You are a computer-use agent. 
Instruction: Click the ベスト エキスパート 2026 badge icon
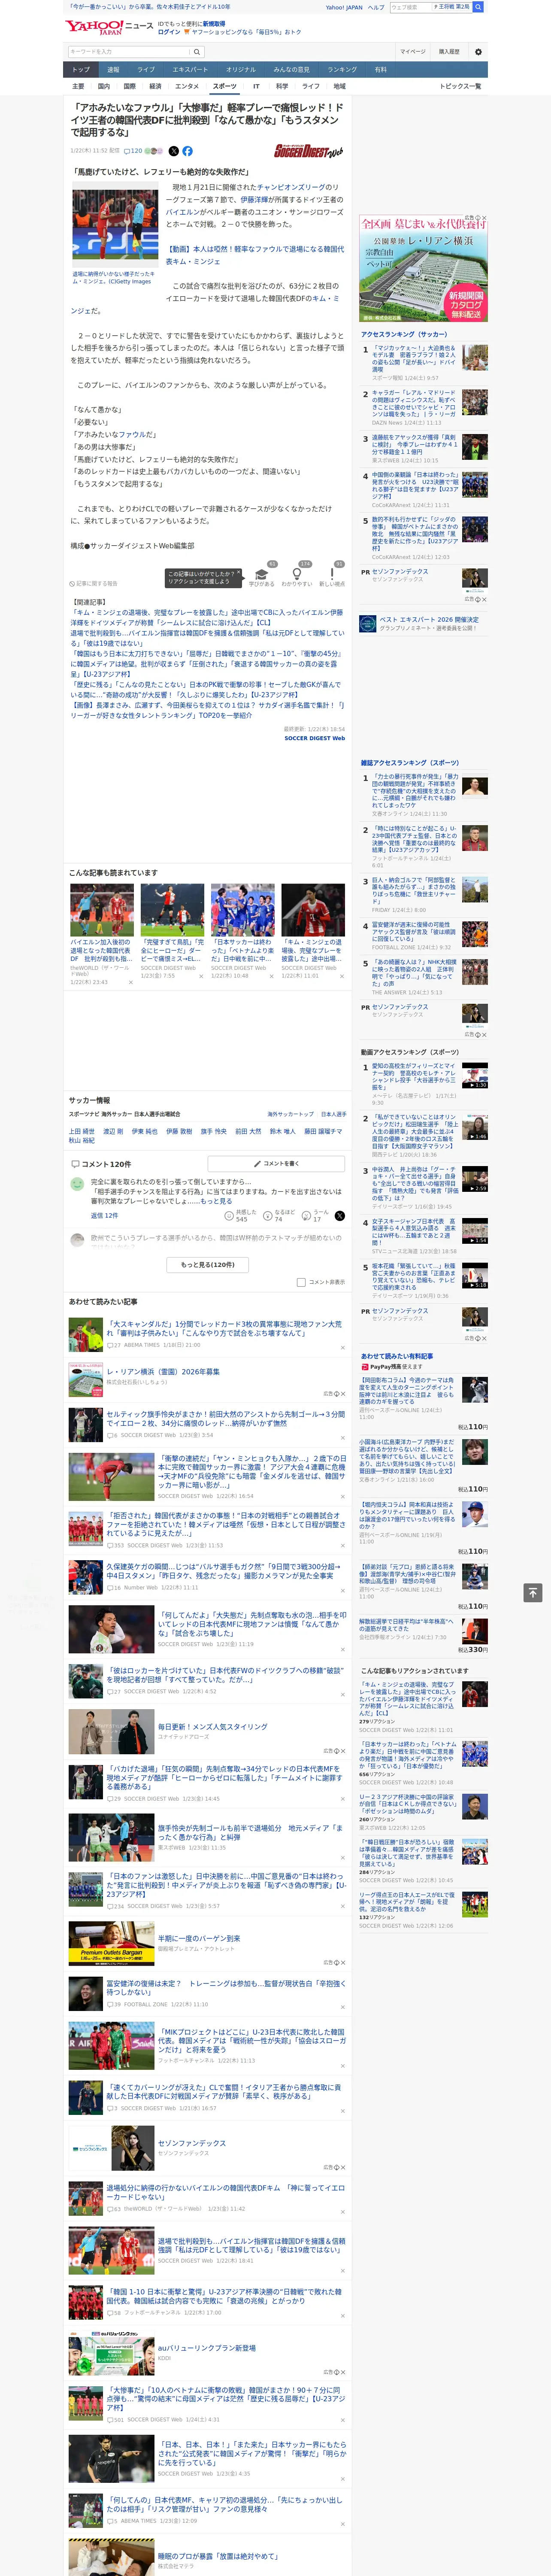coord(368,623)
